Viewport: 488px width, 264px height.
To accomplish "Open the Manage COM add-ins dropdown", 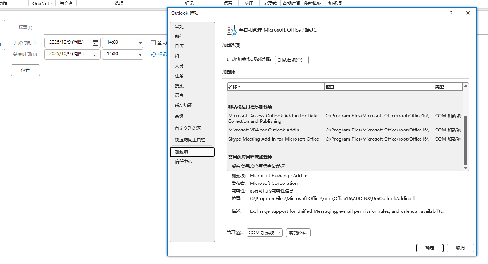I will [264, 233].
